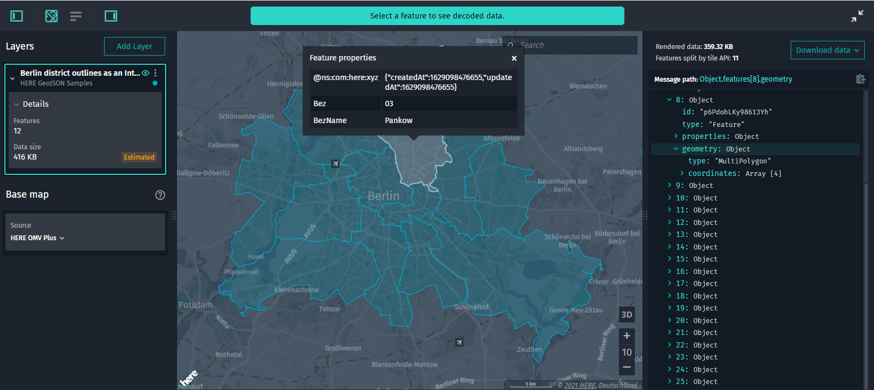Viewport: 874px width, 390px height.
Task: Click the Add Layer button
Action: [135, 46]
